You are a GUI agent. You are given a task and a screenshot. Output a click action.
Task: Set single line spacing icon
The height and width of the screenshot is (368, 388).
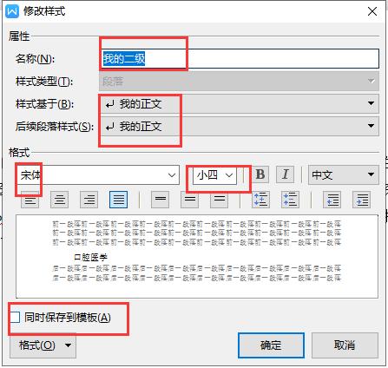[x=161, y=200]
